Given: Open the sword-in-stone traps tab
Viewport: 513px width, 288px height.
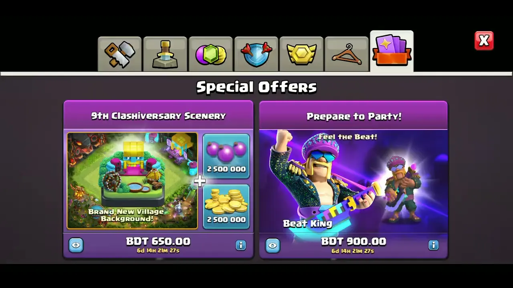Looking at the screenshot, I should tap(165, 54).
